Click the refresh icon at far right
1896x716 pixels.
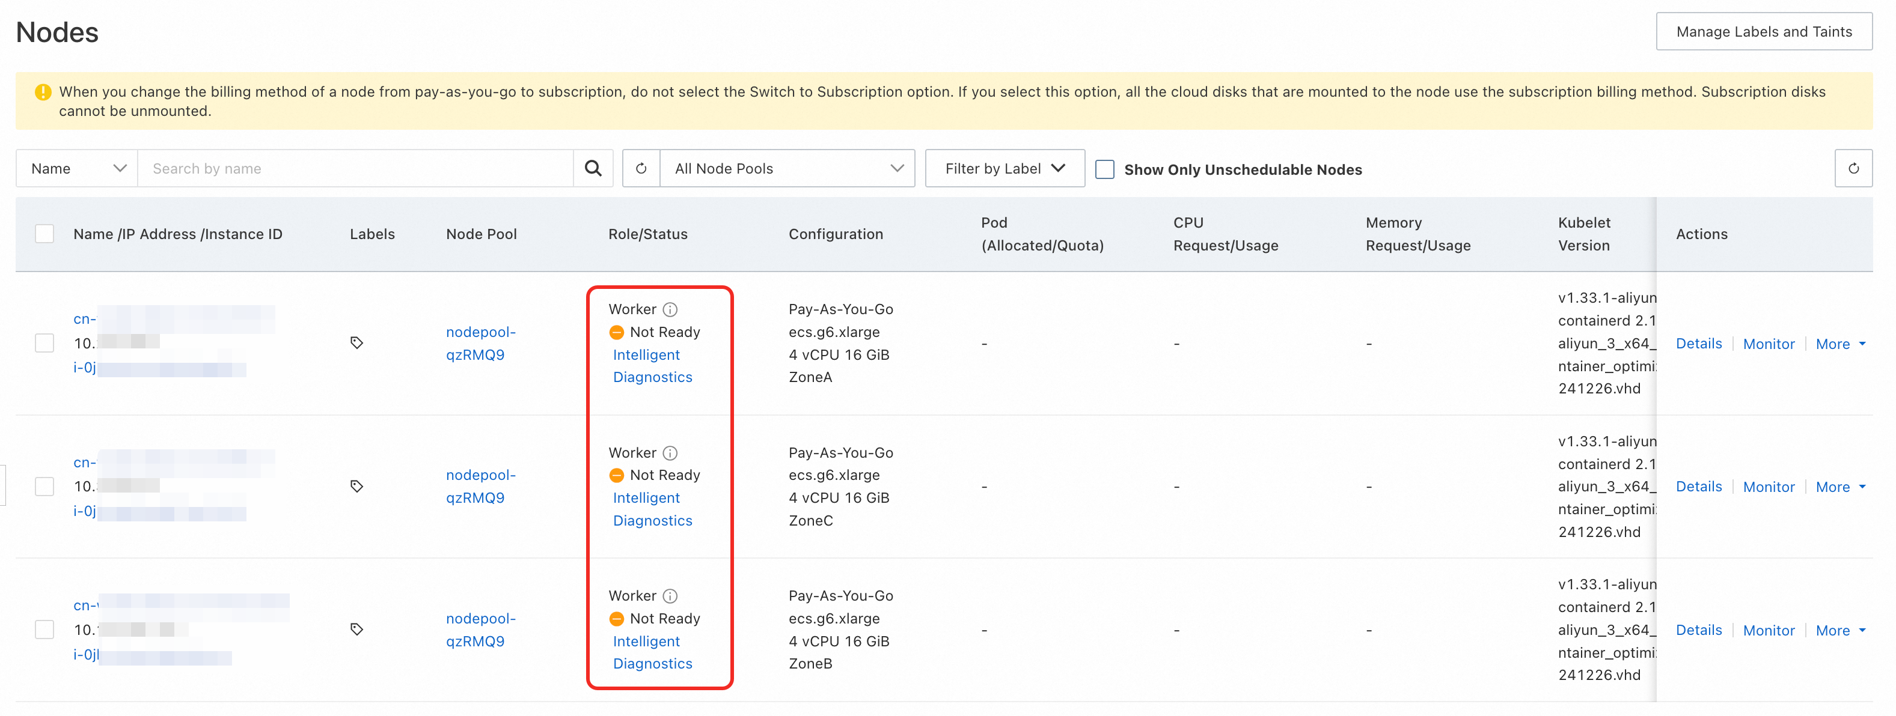click(1853, 168)
